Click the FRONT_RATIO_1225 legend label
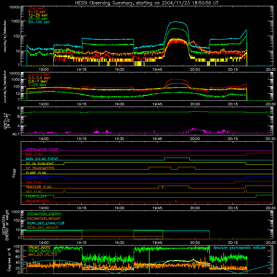The width and height of the screenshot is (277, 277). point(45,251)
